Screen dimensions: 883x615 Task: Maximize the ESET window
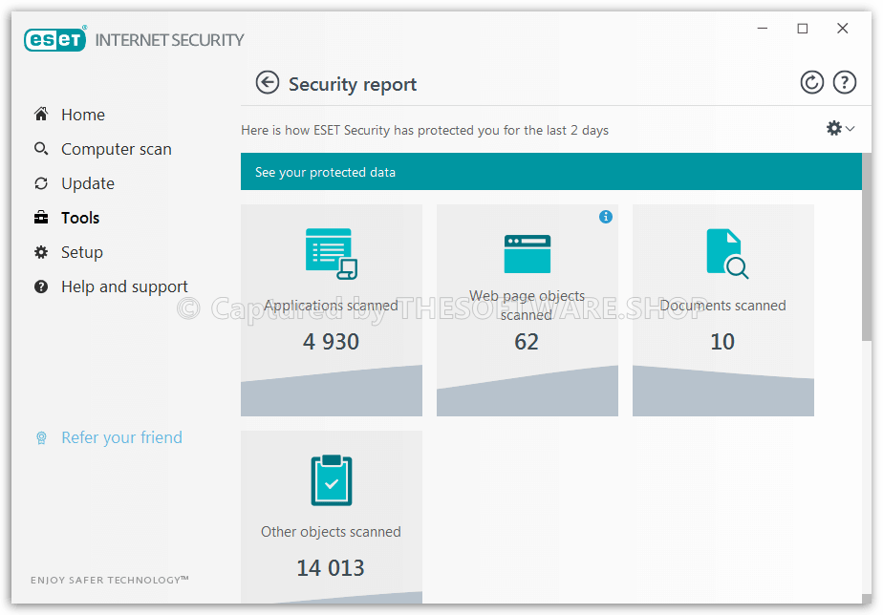(802, 29)
